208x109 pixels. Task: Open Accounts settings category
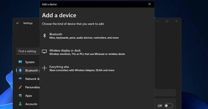pyautogui.click(x=28, y=104)
